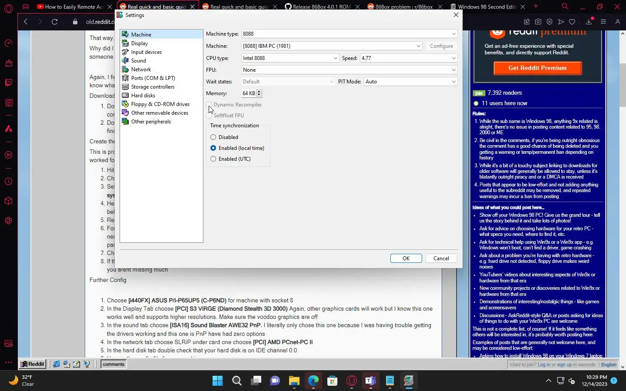Open File Explorer from taskbar

click(x=294, y=381)
